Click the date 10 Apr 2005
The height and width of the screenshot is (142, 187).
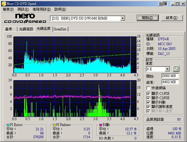(x=167, y=49)
